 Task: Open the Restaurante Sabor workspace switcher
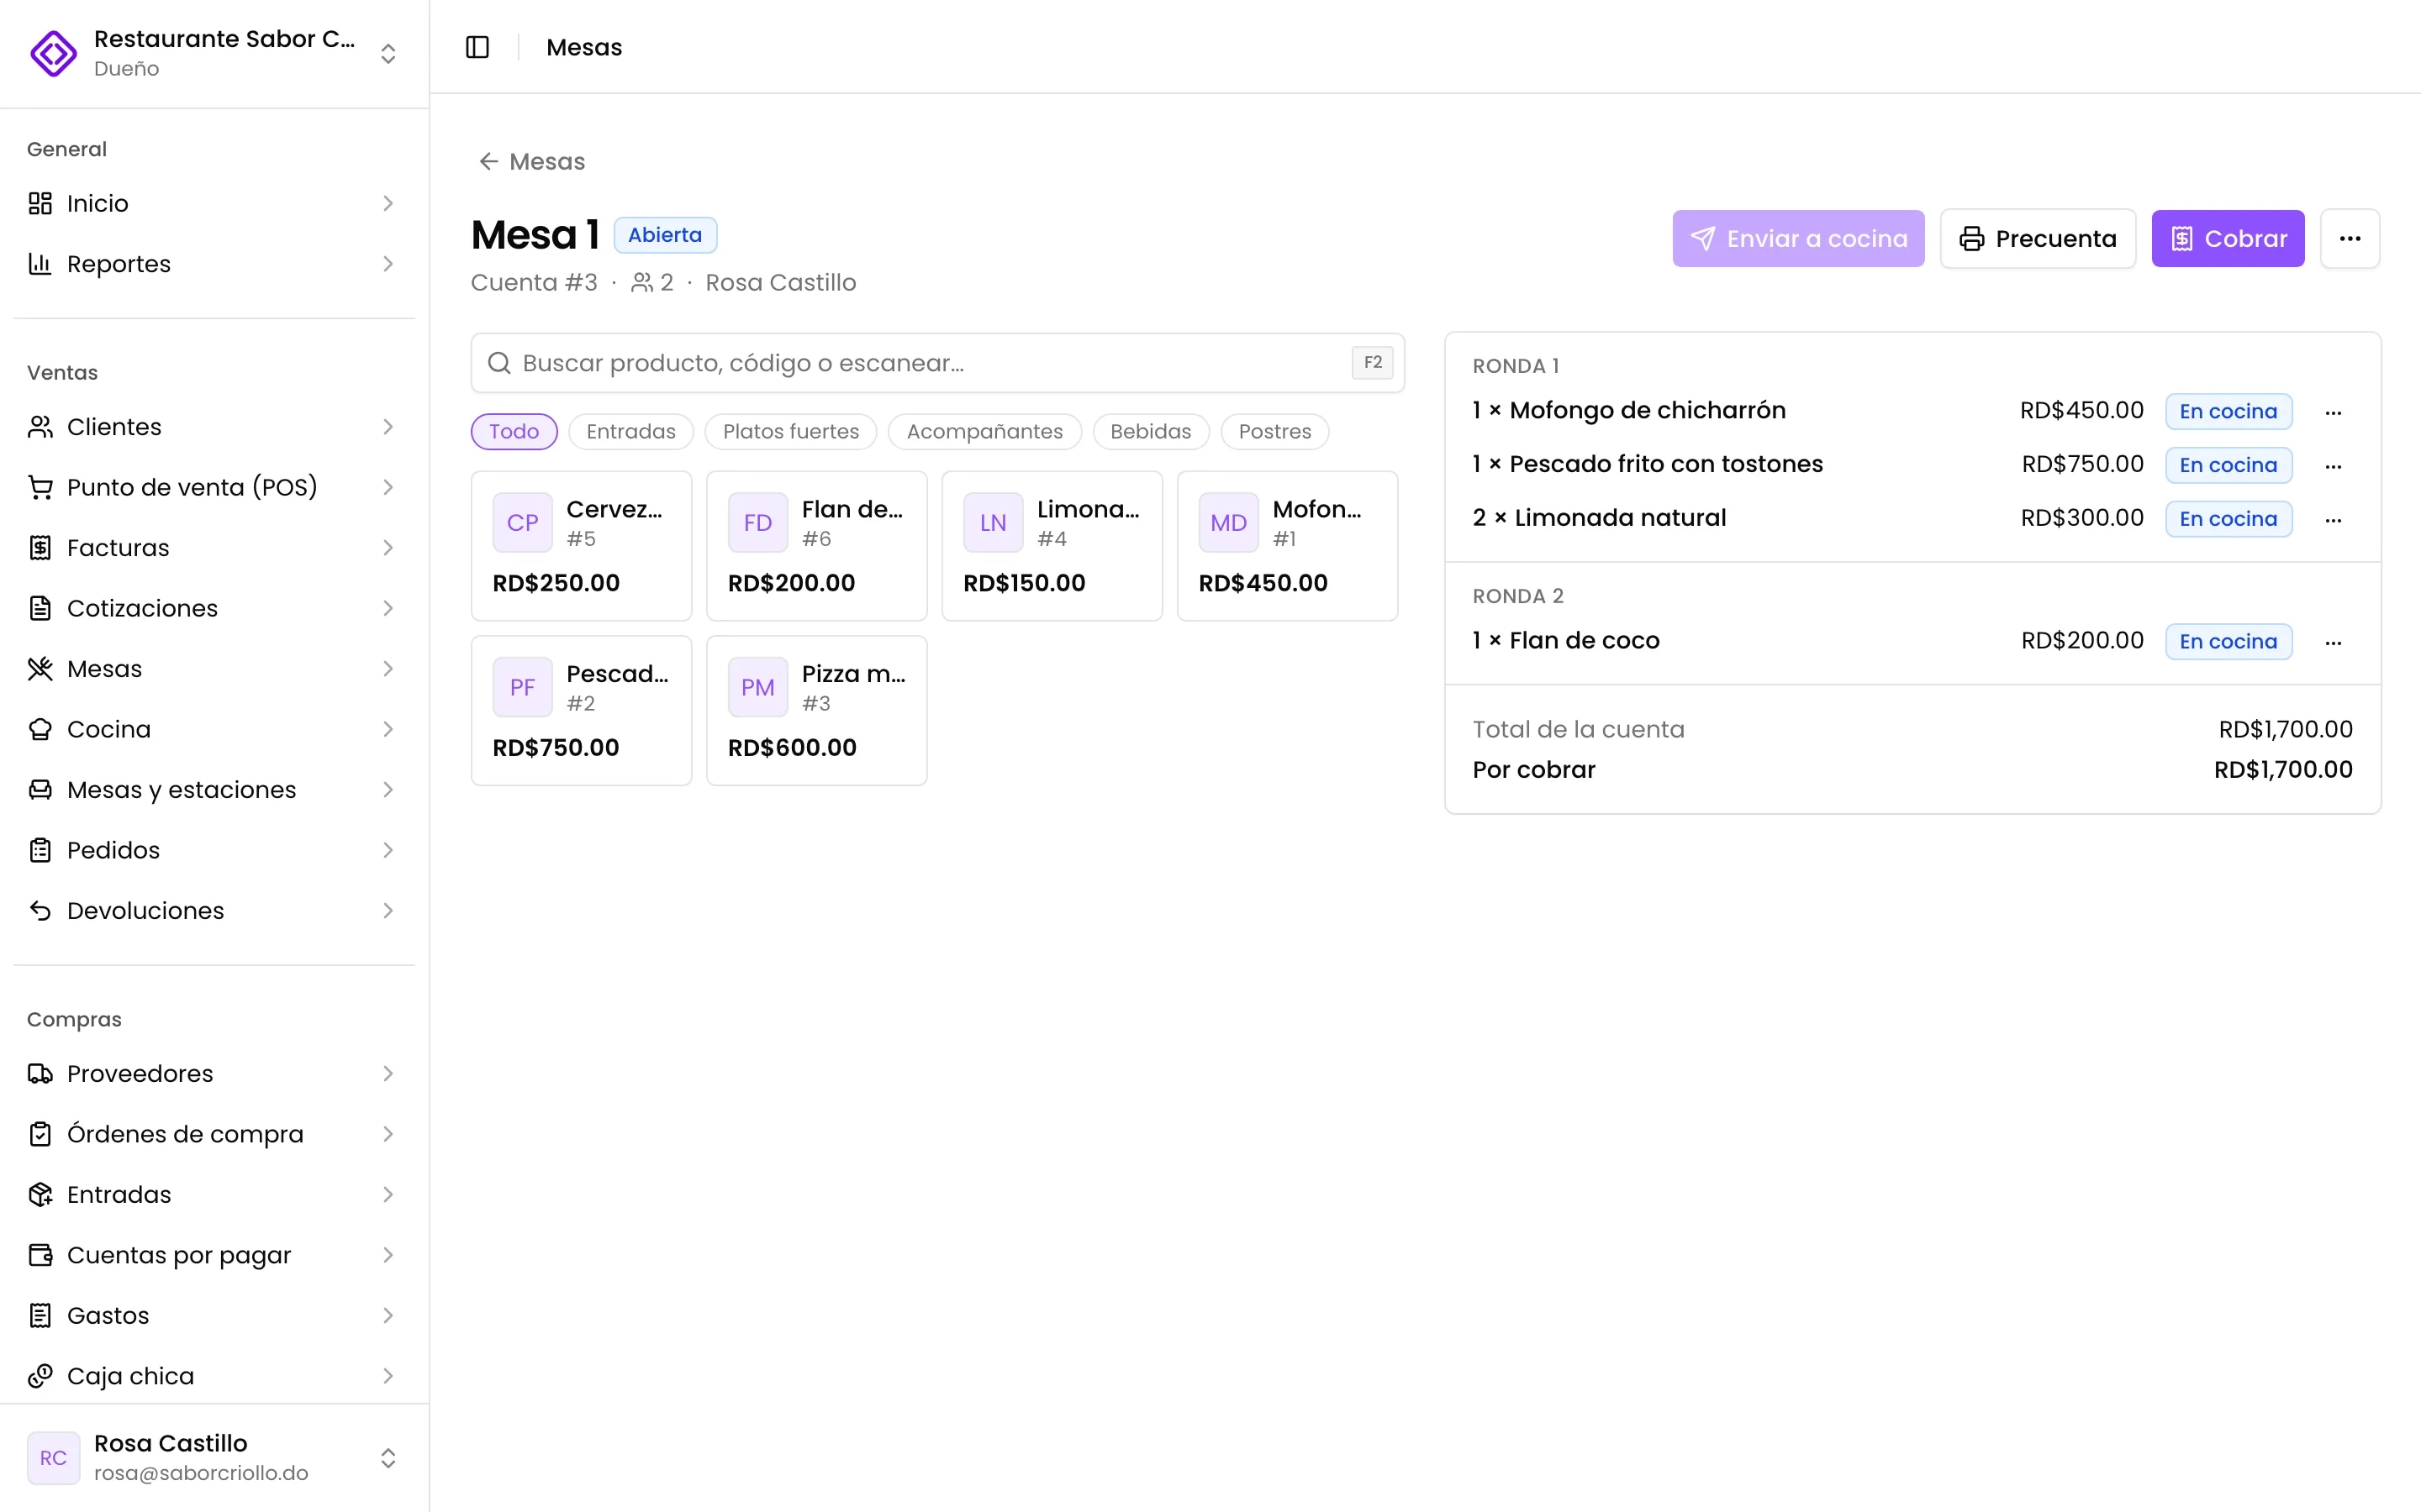coord(214,53)
